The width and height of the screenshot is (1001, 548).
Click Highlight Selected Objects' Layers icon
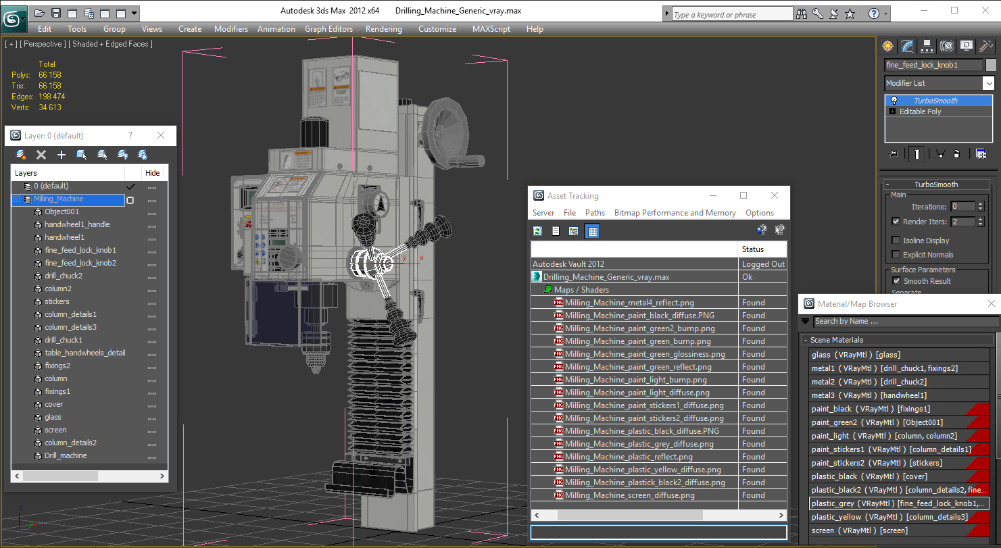[102, 155]
